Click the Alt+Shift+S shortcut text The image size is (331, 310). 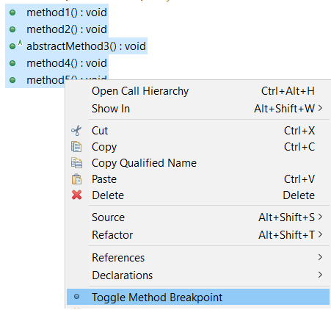tap(286, 217)
